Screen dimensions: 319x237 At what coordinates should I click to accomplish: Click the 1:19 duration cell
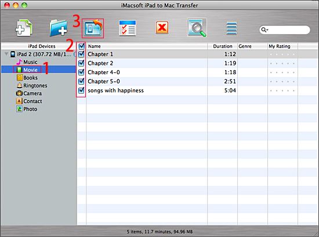coord(230,63)
